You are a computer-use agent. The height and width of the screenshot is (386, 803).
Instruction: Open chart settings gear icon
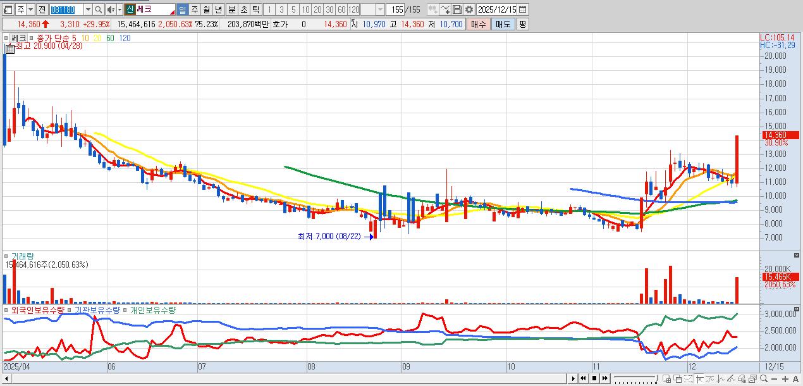click(469, 9)
